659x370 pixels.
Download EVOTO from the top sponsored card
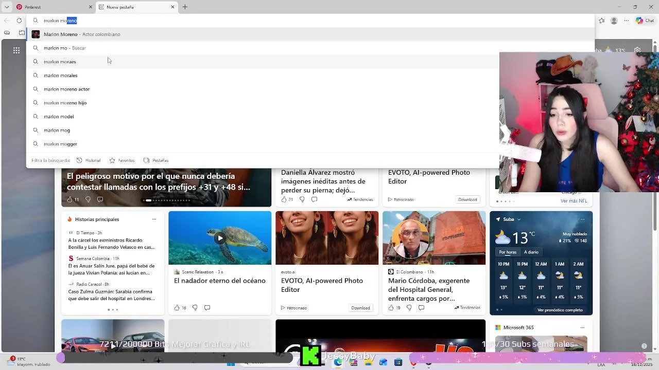click(x=467, y=199)
